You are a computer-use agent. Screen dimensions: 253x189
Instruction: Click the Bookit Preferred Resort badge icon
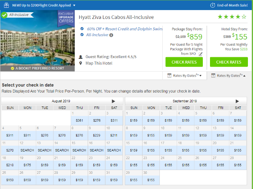(x=12, y=68)
